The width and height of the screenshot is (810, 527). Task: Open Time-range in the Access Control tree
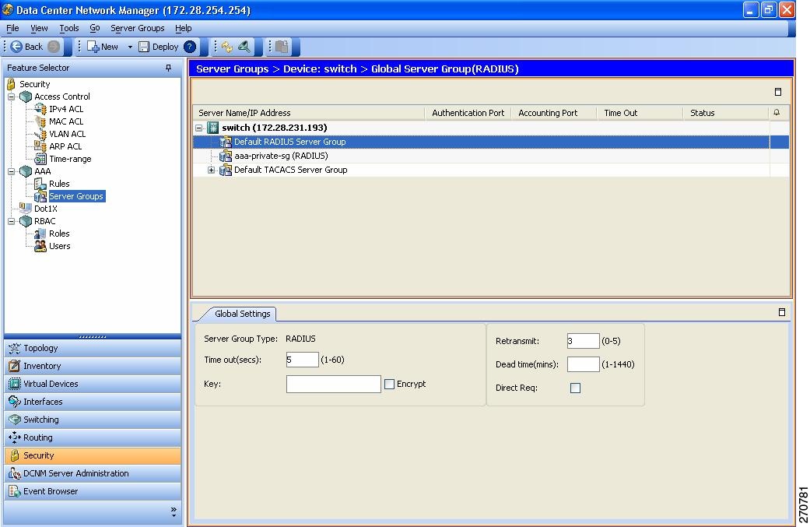(69, 159)
